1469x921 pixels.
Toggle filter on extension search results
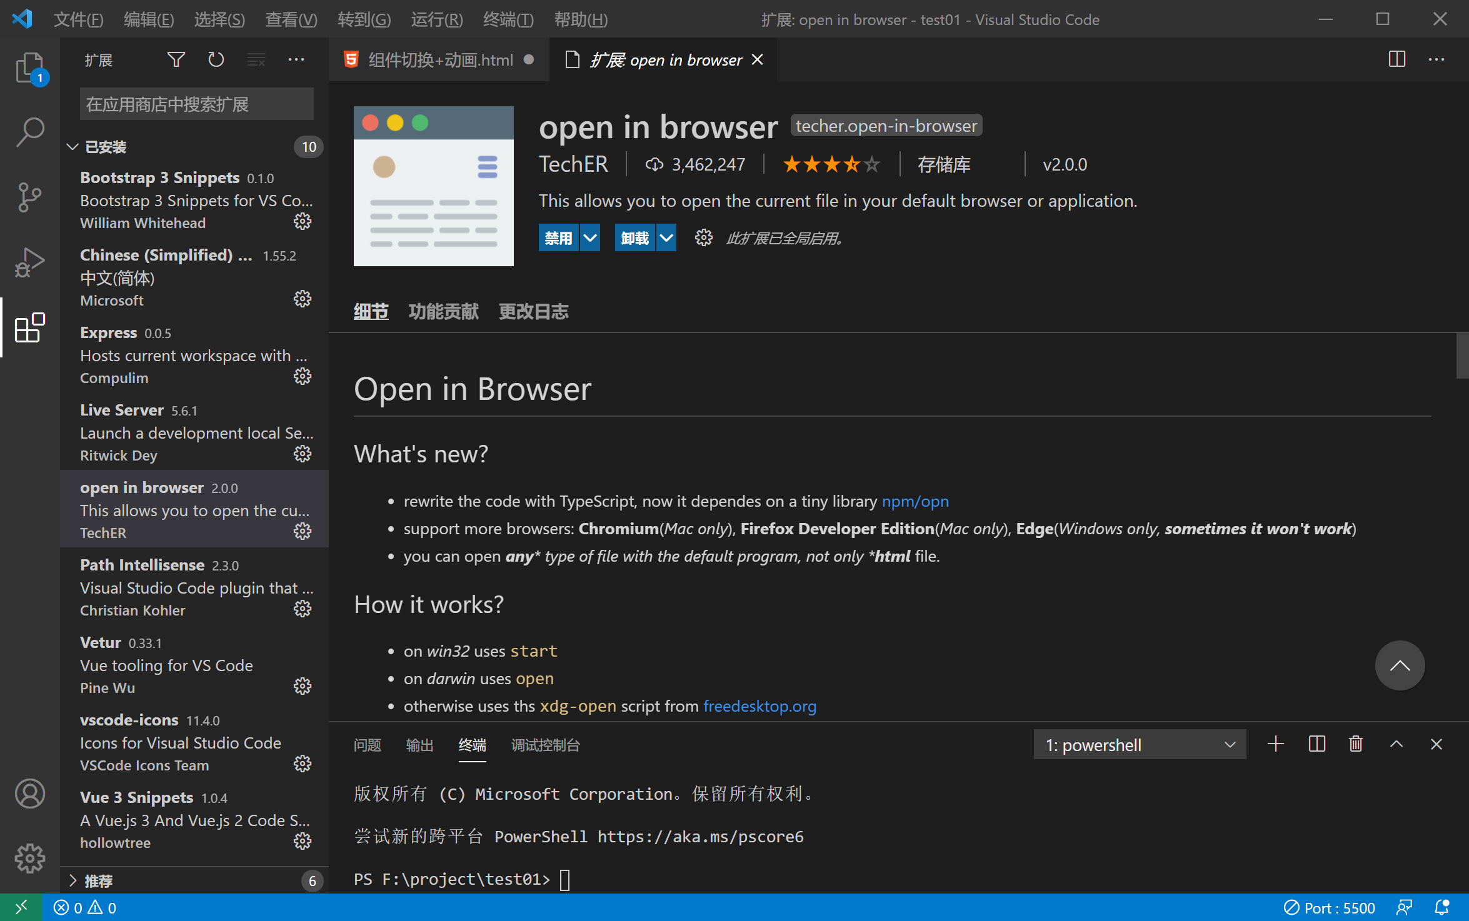pyautogui.click(x=176, y=59)
